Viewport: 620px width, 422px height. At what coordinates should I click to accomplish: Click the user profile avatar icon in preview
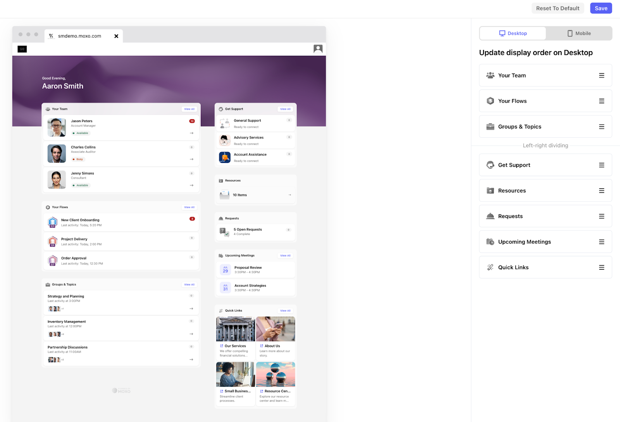(x=318, y=49)
